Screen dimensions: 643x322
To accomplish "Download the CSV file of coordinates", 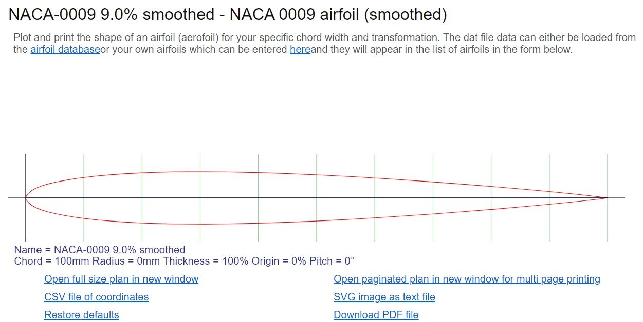I will [97, 297].
